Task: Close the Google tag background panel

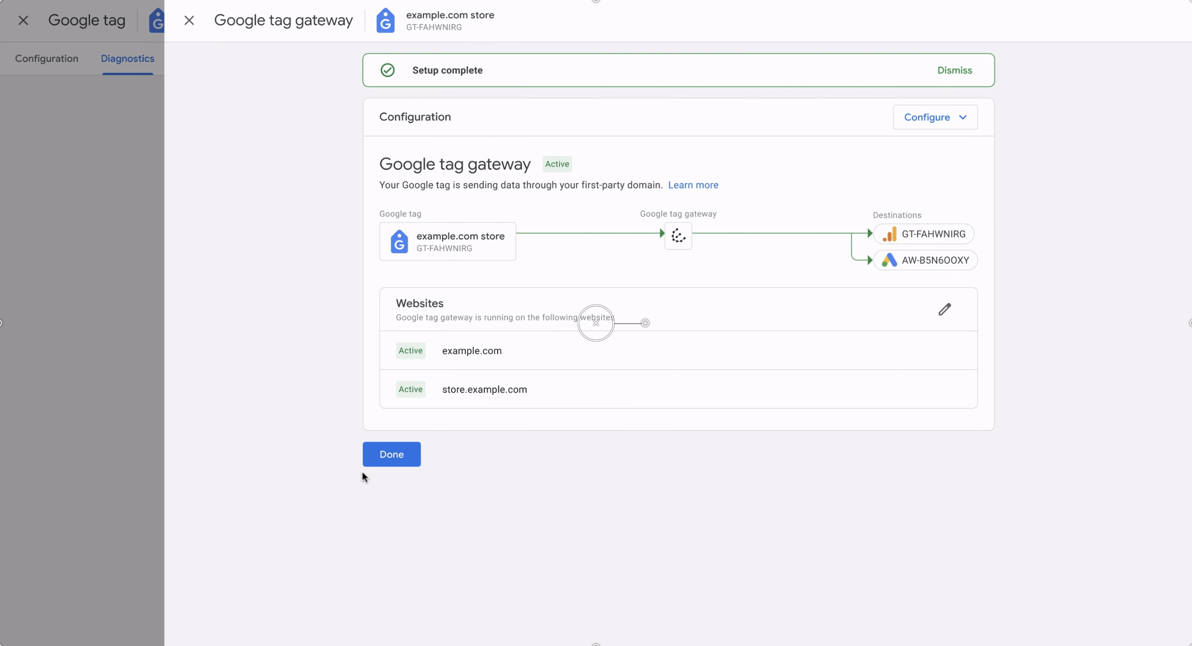Action: click(x=23, y=20)
